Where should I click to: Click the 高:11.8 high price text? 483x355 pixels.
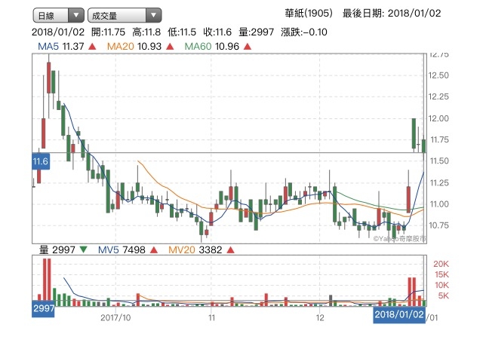pos(146,32)
